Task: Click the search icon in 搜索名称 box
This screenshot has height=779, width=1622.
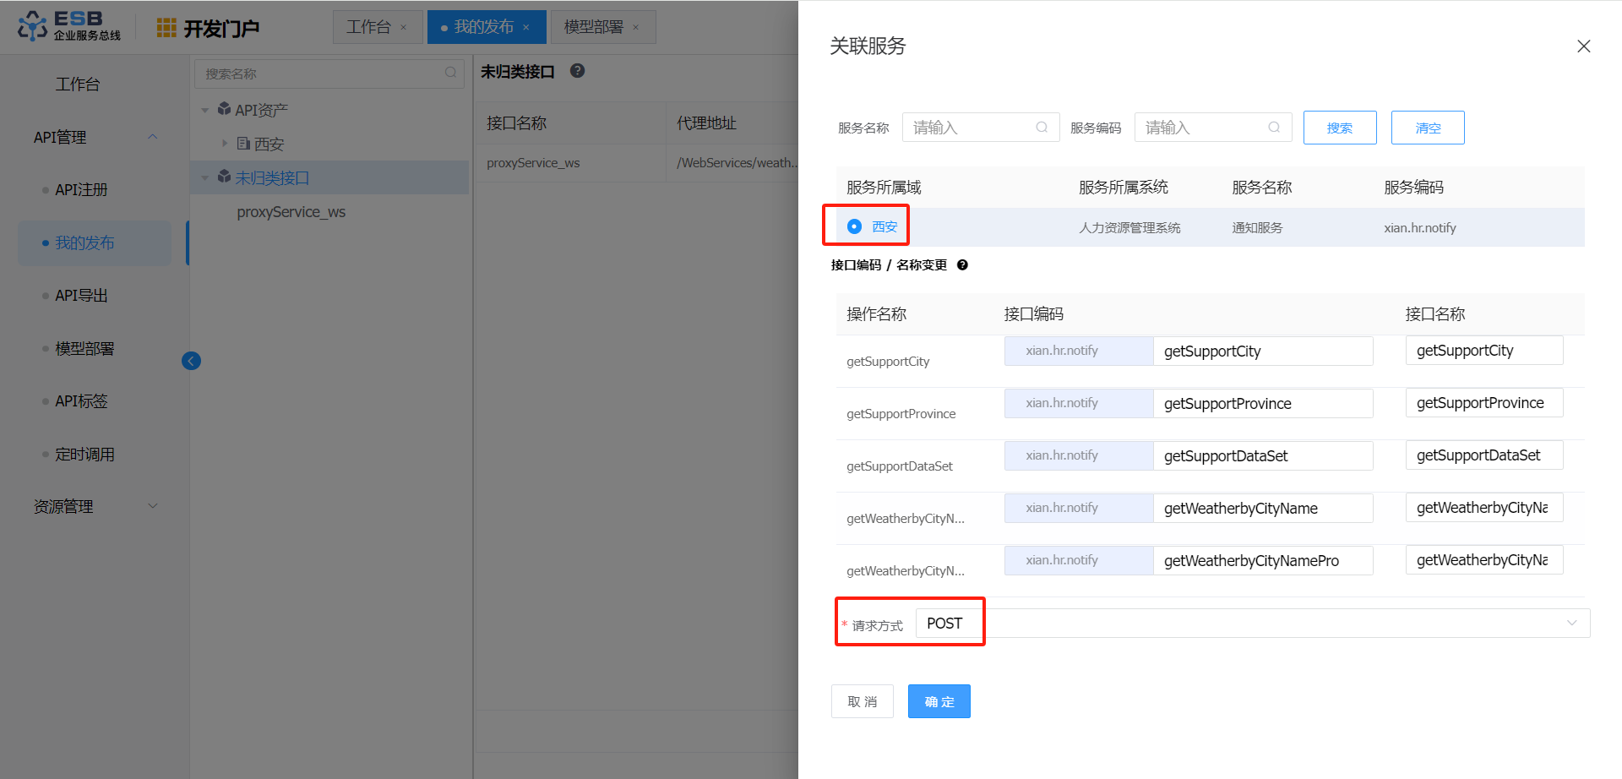Action: coord(451,74)
